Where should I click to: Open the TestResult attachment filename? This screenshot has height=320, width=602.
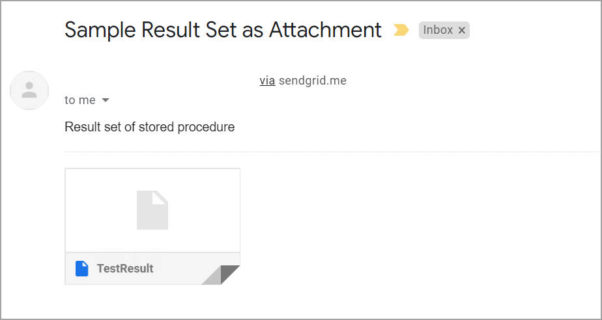pyautogui.click(x=125, y=269)
